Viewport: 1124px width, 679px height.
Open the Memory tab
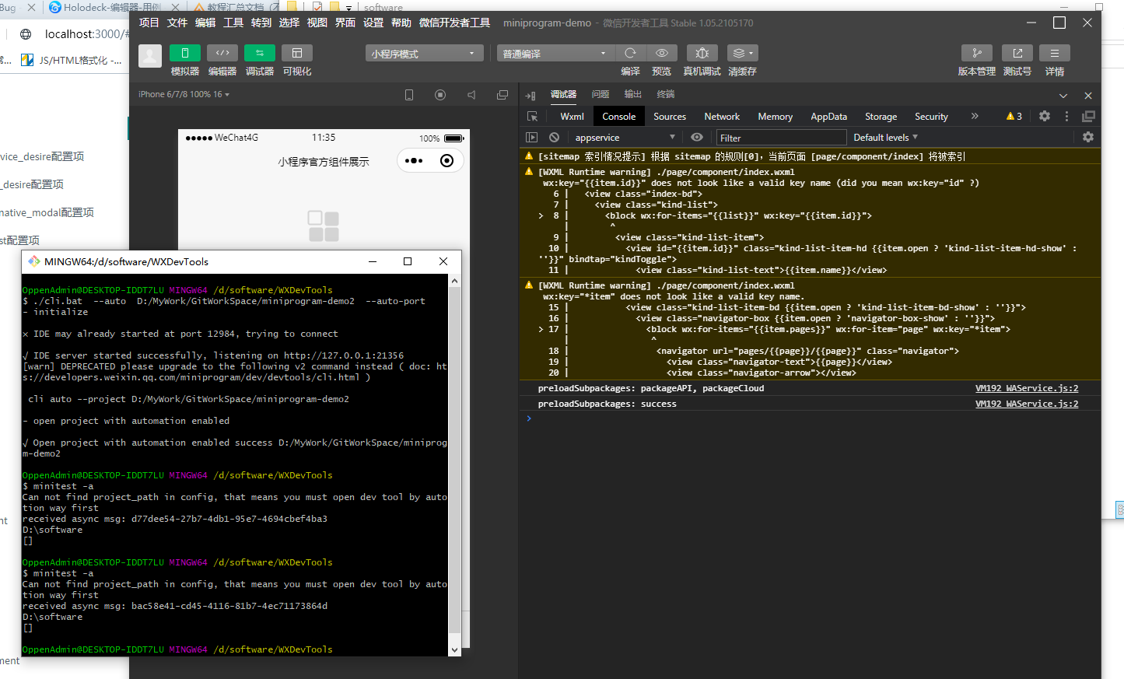(x=776, y=117)
